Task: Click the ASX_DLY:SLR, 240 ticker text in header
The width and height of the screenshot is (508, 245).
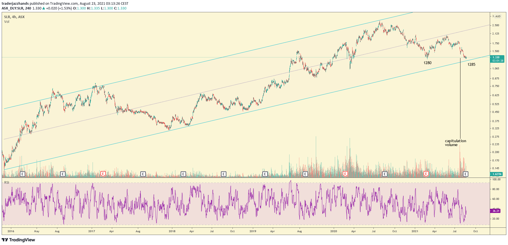Action: point(17,8)
